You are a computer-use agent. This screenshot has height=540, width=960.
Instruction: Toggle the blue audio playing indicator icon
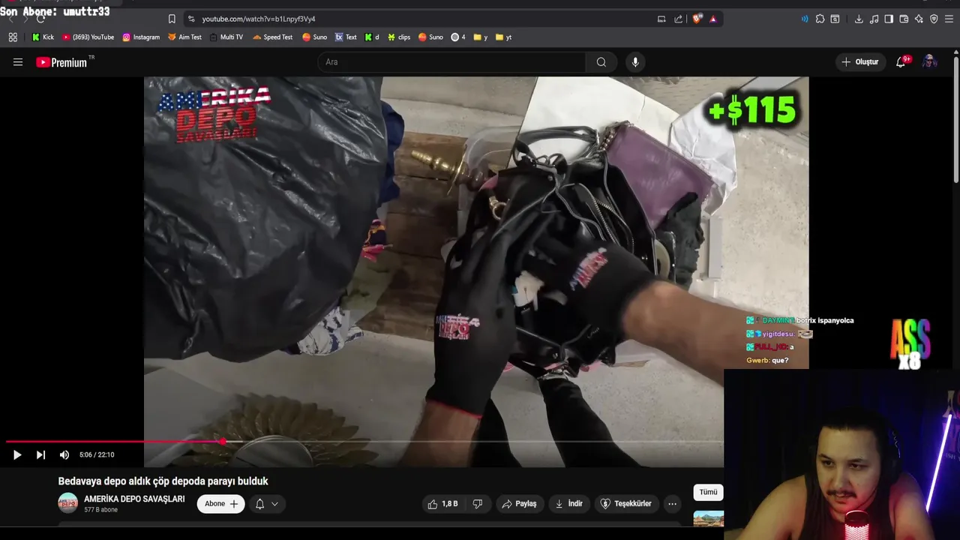[805, 19]
